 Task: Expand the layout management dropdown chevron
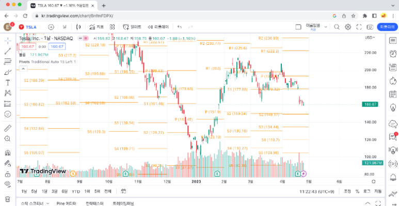[x=326, y=27]
